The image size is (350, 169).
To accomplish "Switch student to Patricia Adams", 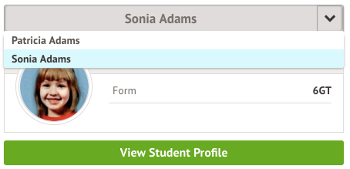I will 45,41.
